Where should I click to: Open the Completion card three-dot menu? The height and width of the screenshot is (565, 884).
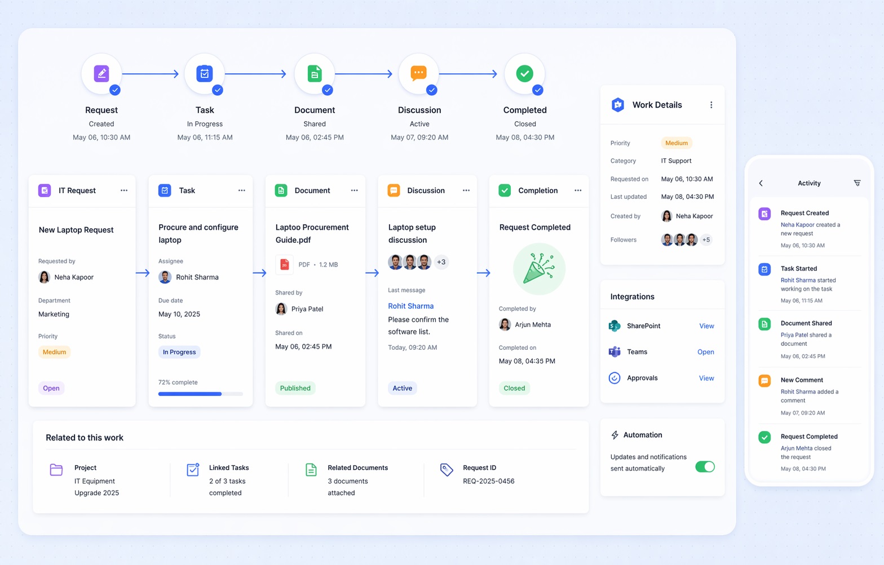(578, 190)
